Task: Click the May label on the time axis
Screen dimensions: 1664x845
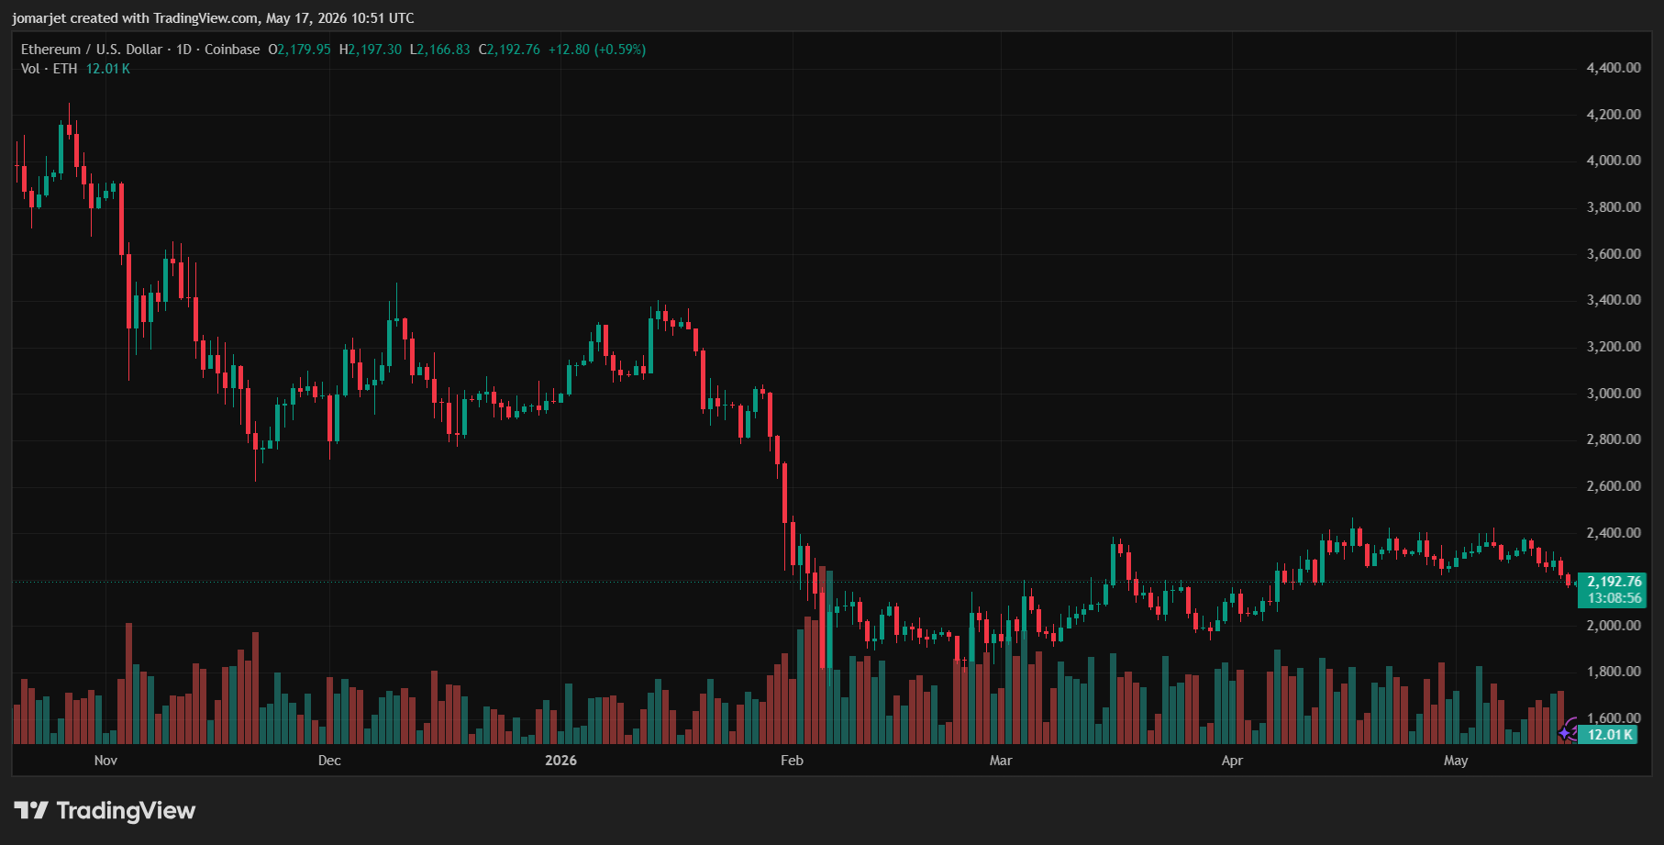Action: pyautogui.click(x=1456, y=761)
